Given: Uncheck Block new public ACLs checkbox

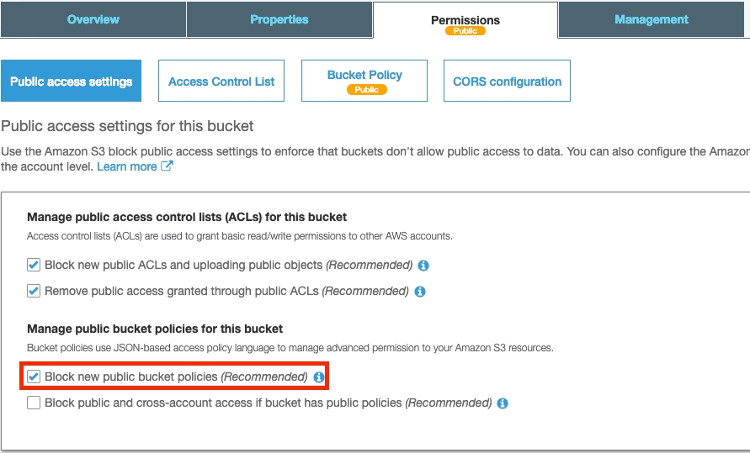Looking at the screenshot, I should pos(34,265).
